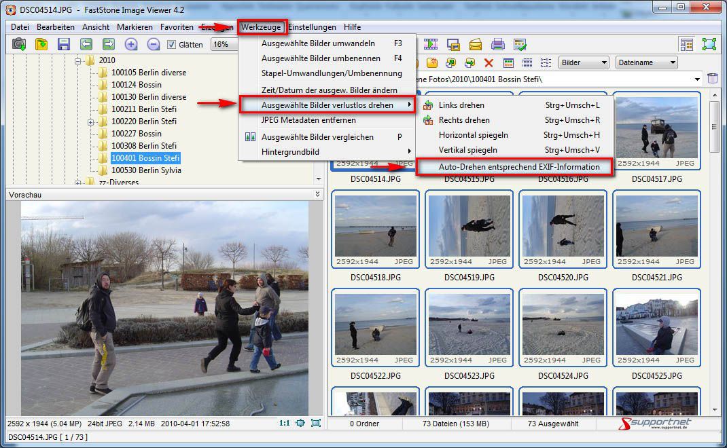Open the Dateiname sort dropdown
The width and height of the screenshot is (727, 448).
point(646,62)
